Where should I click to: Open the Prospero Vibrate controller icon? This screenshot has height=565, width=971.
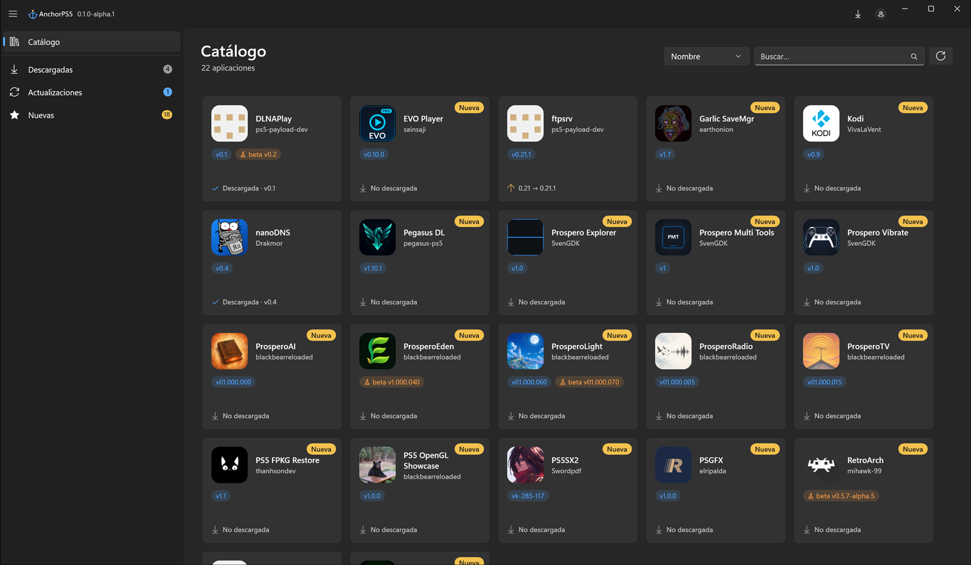click(x=821, y=237)
